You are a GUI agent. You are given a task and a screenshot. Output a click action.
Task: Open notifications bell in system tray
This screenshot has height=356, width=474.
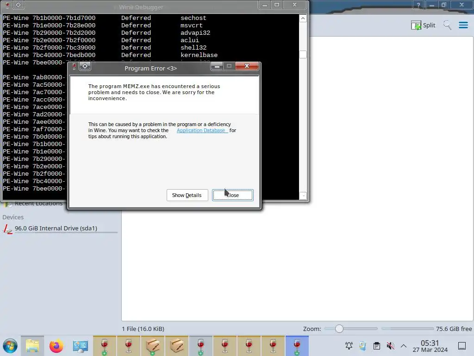349,346
